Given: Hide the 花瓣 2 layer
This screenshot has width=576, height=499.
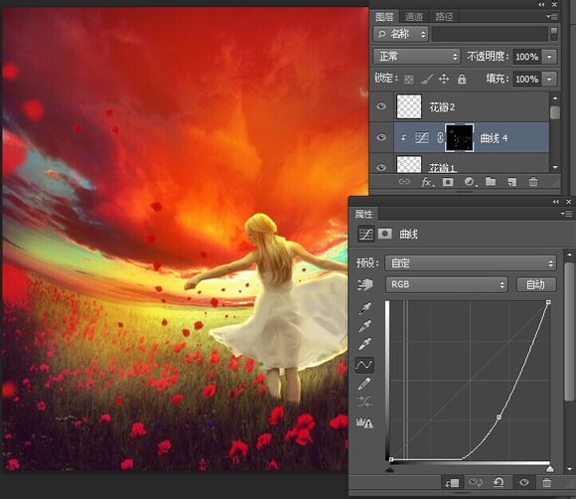Looking at the screenshot, I should click(x=381, y=106).
